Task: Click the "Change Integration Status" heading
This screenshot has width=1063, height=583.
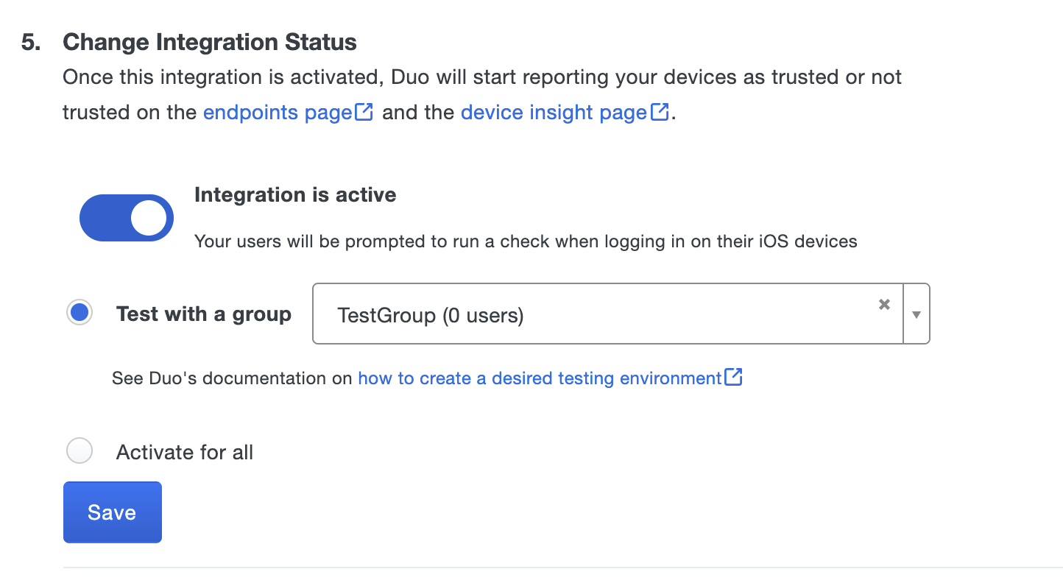Action: (210, 43)
